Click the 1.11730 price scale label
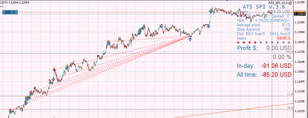This screenshot has height=118, width=308. point(300,52)
